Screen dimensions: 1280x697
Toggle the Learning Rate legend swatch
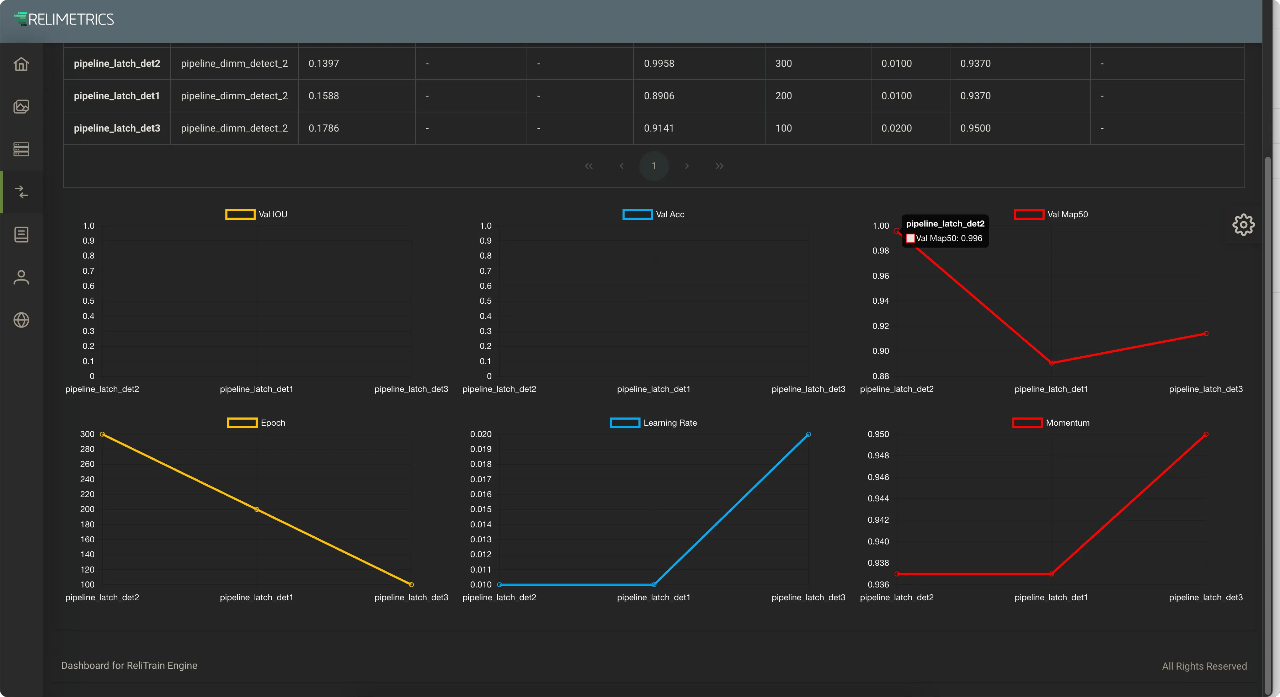(x=625, y=422)
